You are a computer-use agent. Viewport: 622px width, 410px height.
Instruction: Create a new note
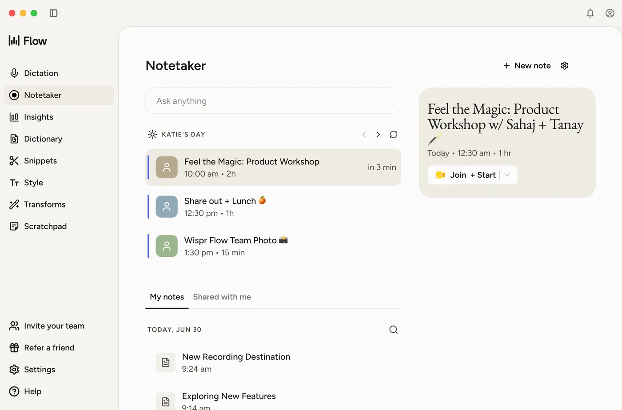[527, 66]
